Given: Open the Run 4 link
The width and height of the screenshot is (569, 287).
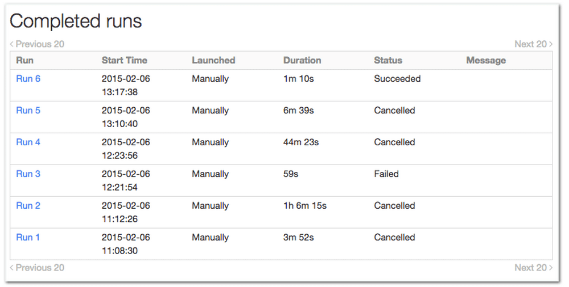Looking at the screenshot, I should click(x=28, y=142).
